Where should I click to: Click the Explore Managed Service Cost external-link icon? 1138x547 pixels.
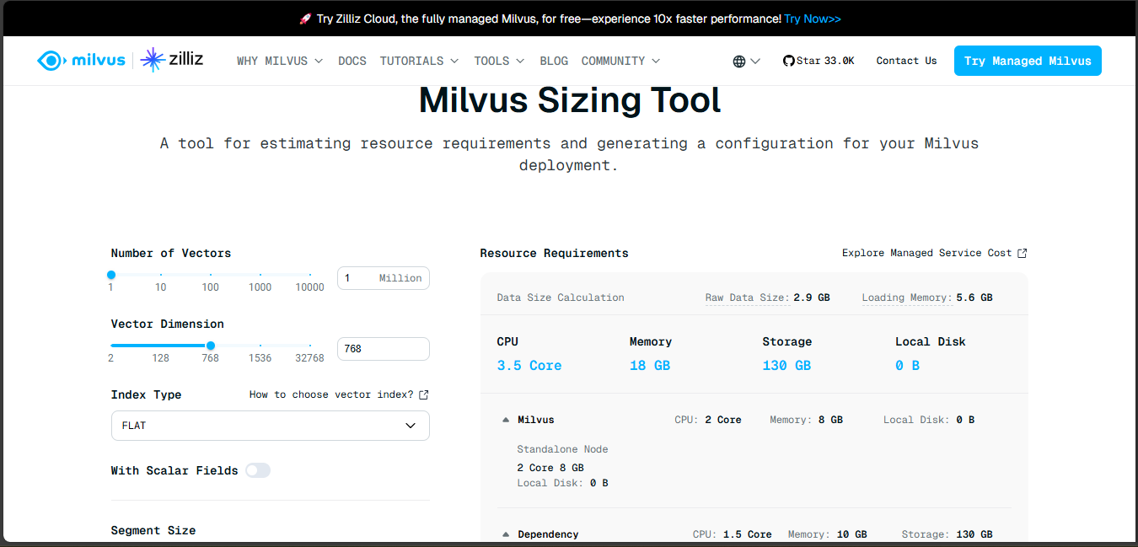coord(1022,252)
